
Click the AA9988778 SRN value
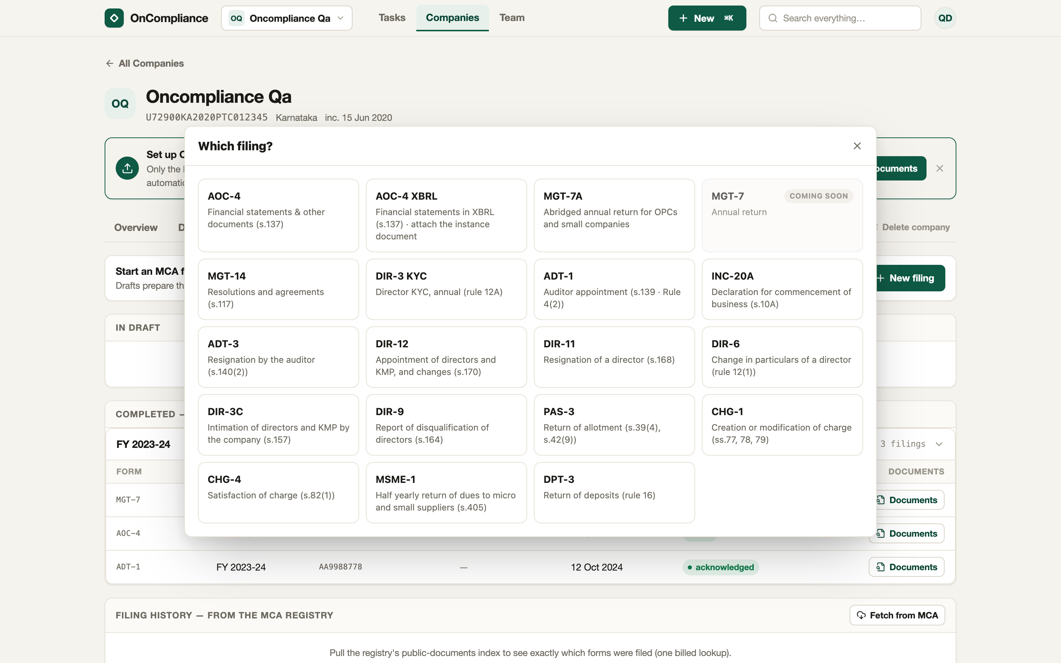point(341,567)
